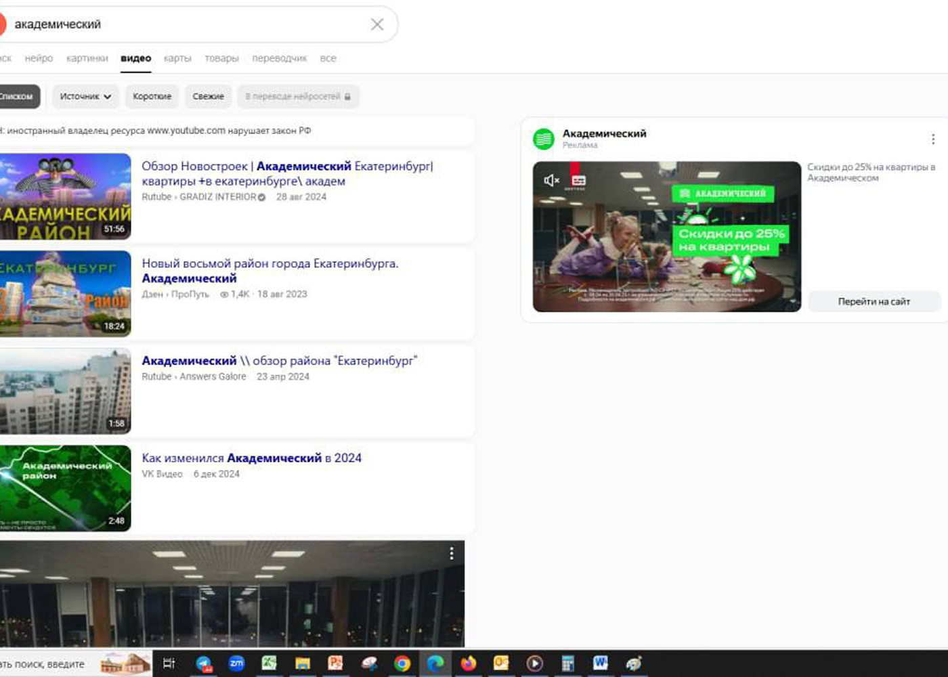
Task: Click the 'VK Видео' source label
Action: click(x=162, y=474)
